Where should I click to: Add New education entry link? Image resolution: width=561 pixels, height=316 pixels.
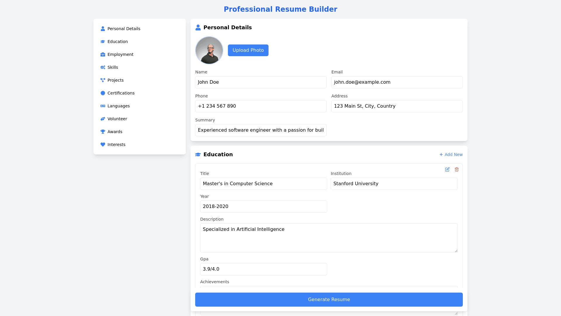(451, 154)
